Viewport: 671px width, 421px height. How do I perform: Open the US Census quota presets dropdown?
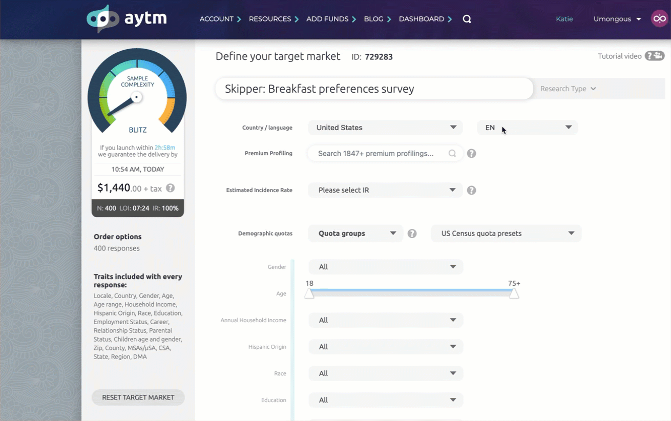[506, 234]
